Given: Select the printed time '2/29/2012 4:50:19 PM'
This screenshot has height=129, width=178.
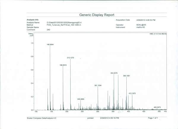Looking at the screenshot, I should (109, 118).
